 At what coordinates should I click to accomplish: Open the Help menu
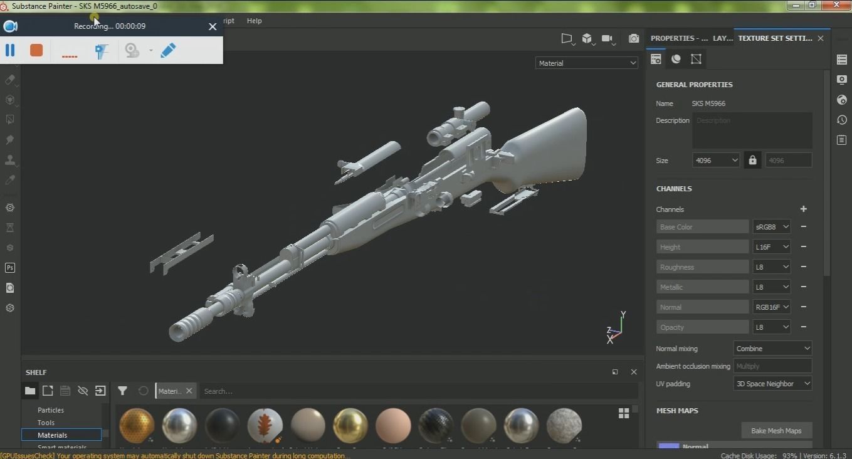click(x=254, y=21)
